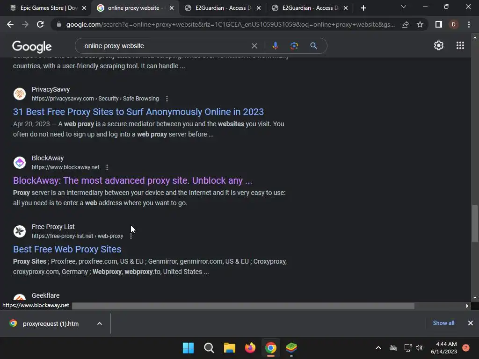Image resolution: width=479 pixels, height=359 pixels.
Task: Open clock showing 4:44 AM
Action: pyautogui.click(x=444, y=348)
